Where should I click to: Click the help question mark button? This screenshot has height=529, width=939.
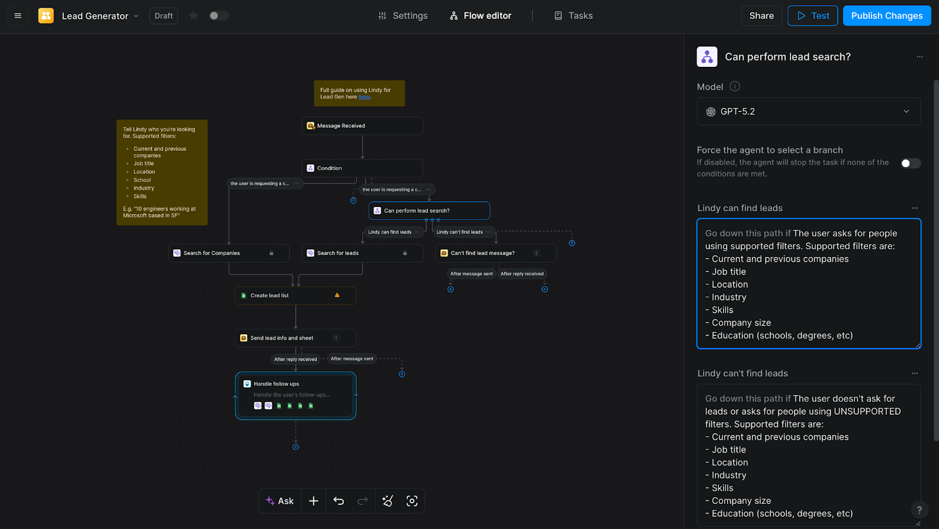(920, 510)
